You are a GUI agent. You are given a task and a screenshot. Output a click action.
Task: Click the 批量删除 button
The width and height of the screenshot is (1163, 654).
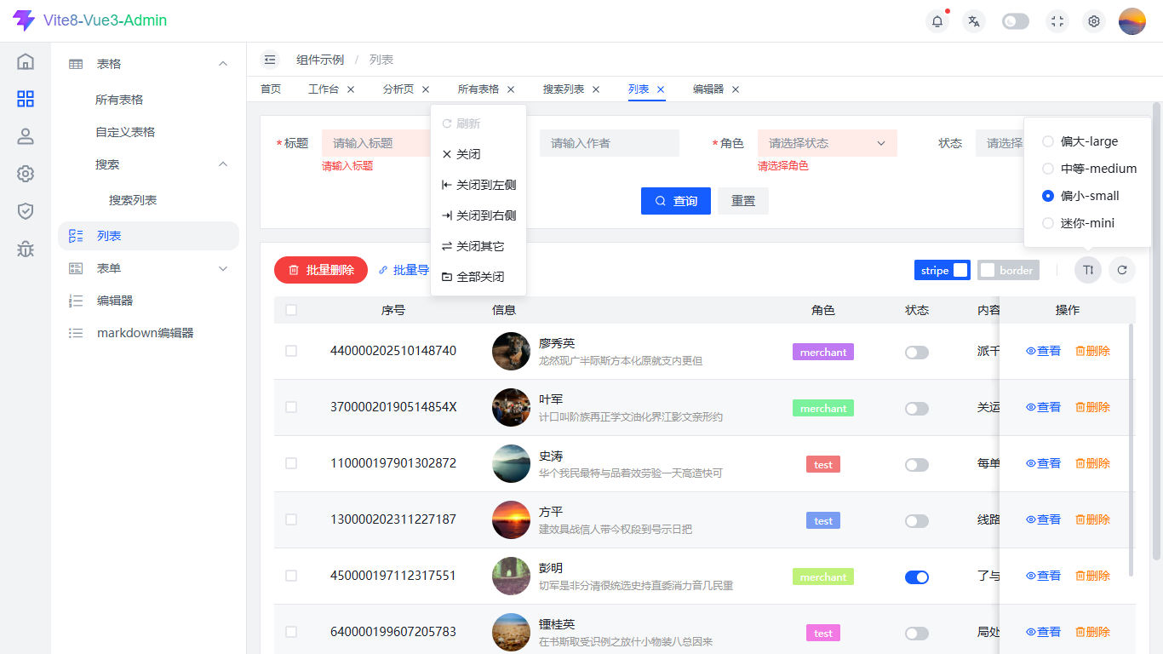click(321, 270)
